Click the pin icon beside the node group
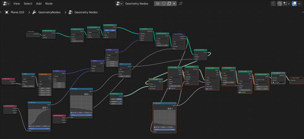The image size is (304, 139). (x=180, y=3)
